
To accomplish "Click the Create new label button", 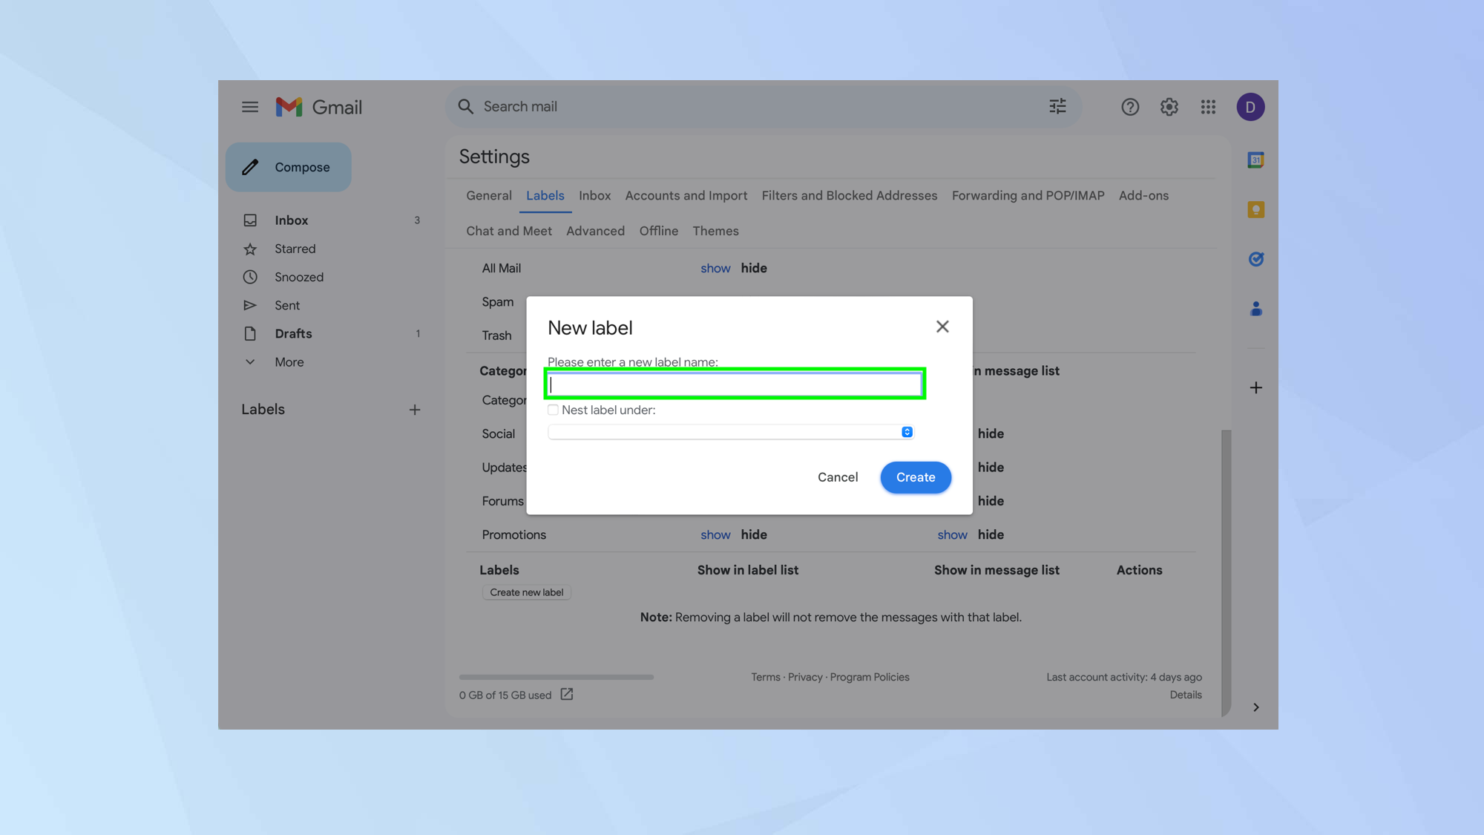I will click(526, 592).
